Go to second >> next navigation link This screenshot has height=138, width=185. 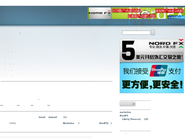[x=49, y=106]
